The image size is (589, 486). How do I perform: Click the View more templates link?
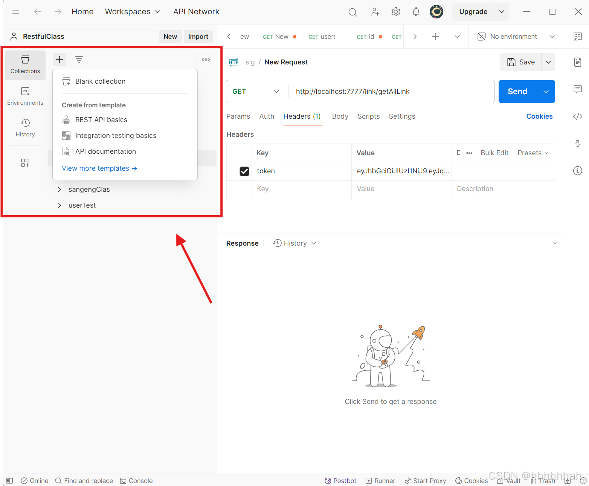coord(99,168)
